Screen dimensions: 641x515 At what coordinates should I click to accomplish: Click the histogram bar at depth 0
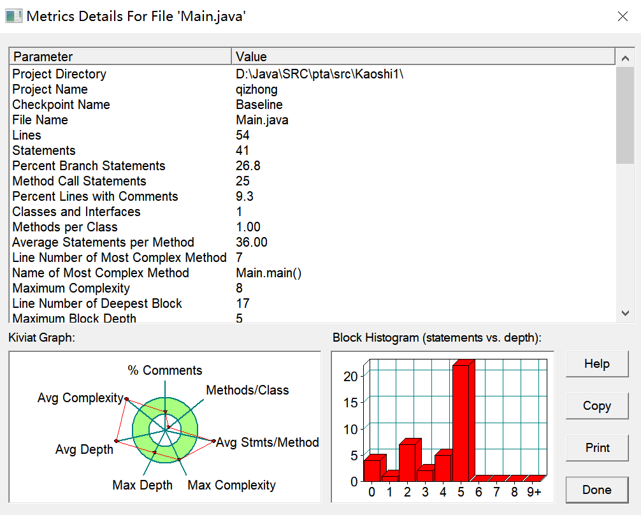pyautogui.click(x=375, y=468)
